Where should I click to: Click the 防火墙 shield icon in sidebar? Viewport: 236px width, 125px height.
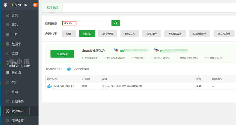(x=7, y=73)
